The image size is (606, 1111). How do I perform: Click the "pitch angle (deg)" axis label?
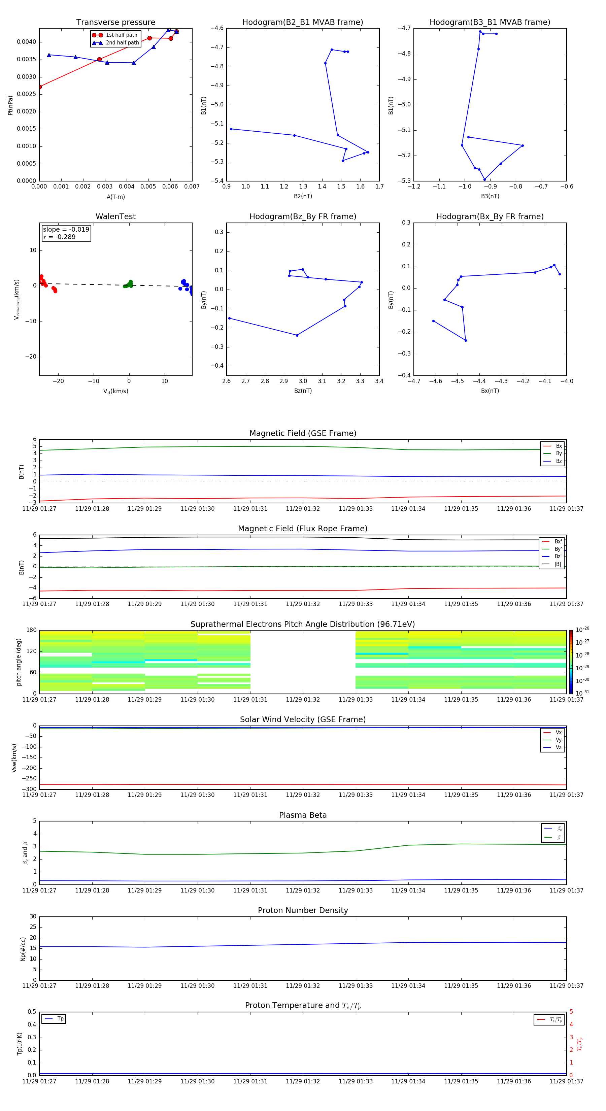pyautogui.click(x=19, y=662)
